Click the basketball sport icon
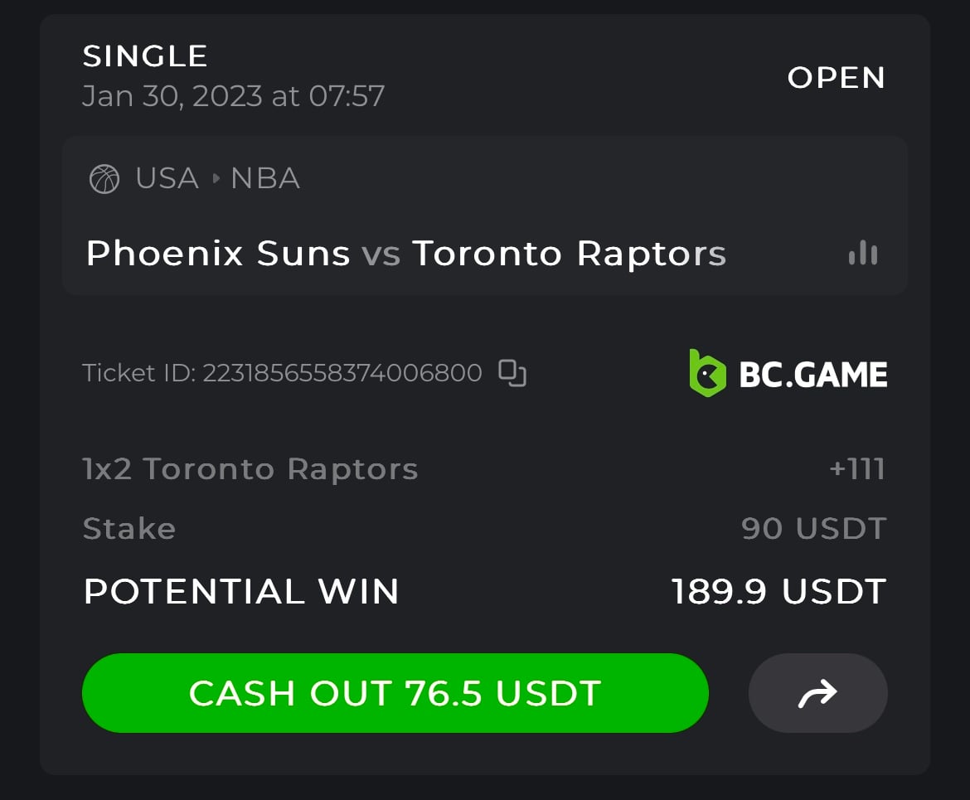Viewport: 970px width, 800px height. click(x=104, y=179)
